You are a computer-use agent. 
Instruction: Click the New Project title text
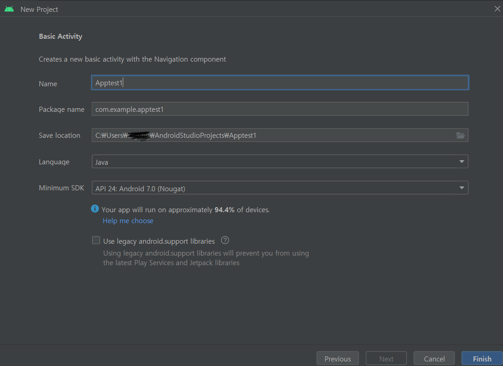point(39,10)
